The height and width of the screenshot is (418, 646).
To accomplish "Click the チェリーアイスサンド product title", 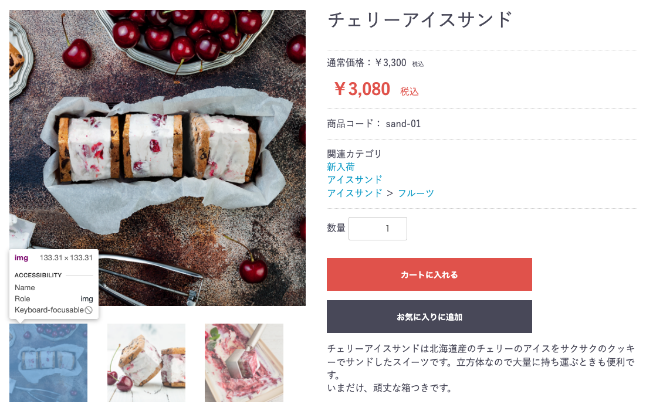I will coord(420,20).
